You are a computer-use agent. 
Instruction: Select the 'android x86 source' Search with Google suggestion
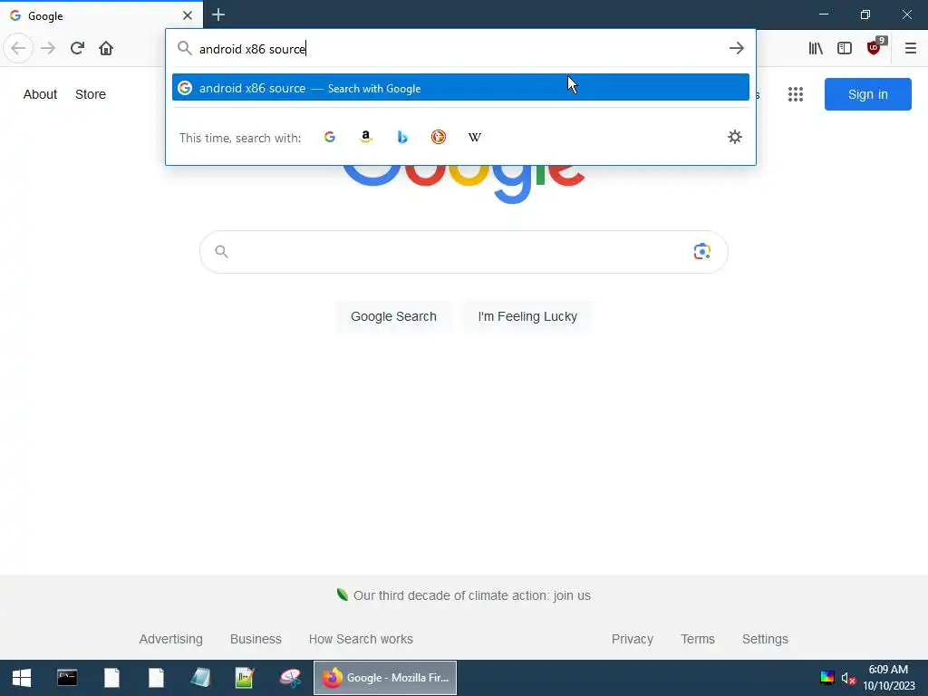(x=460, y=88)
